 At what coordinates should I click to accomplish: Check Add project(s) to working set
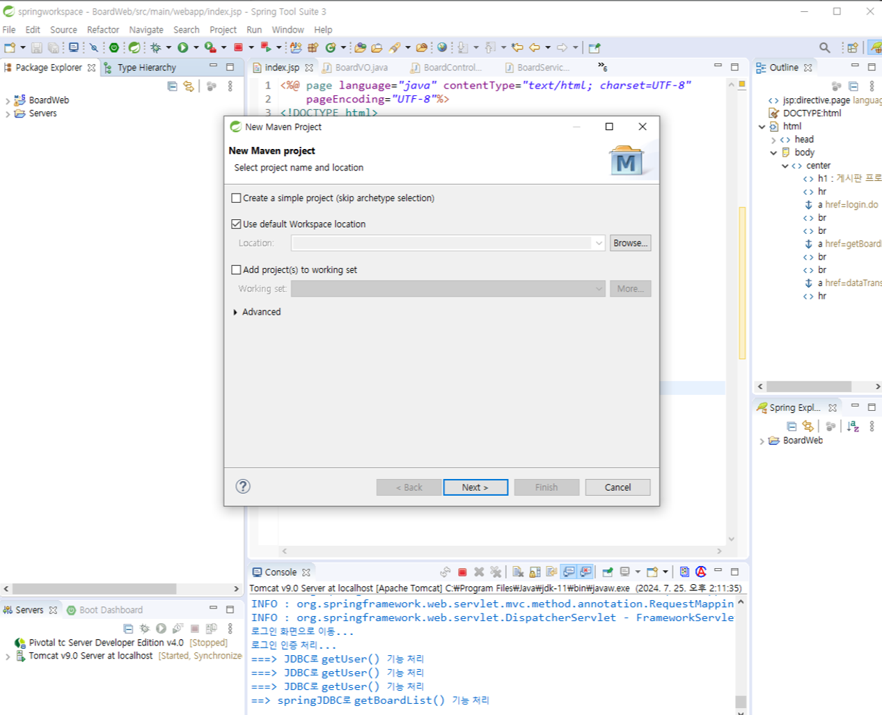pos(236,270)
